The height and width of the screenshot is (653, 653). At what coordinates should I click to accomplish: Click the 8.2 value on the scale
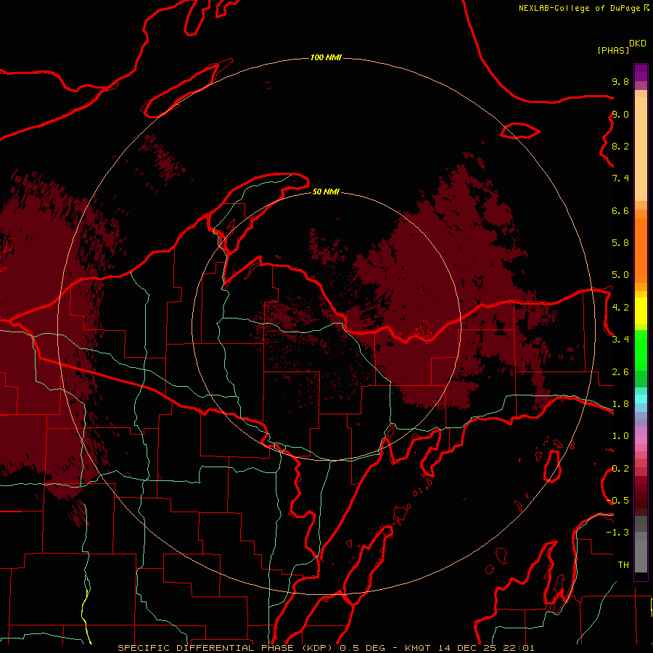coord(620,146)
